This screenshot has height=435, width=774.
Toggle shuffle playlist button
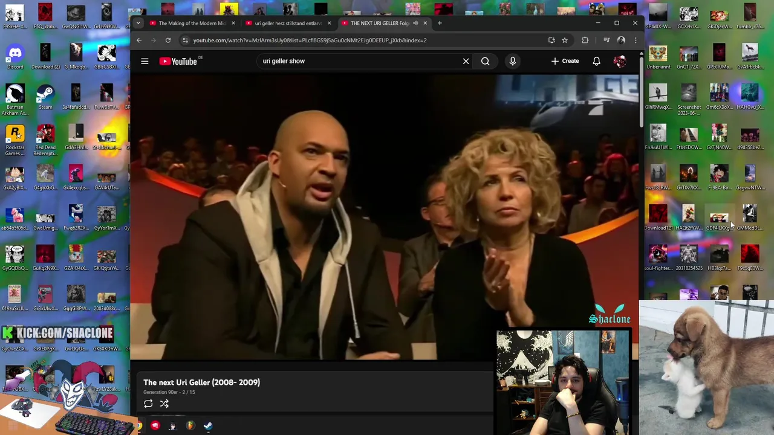click(x=164, y=404)
